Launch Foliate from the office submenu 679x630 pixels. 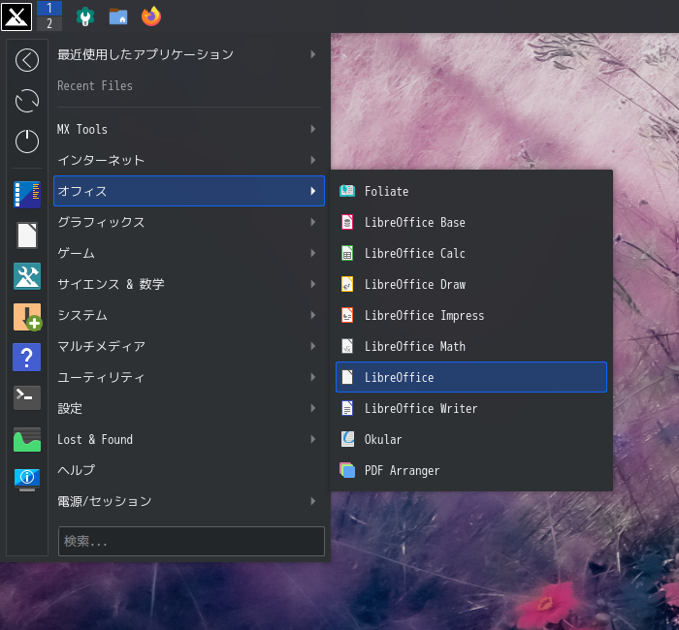(x=471, y=191)
